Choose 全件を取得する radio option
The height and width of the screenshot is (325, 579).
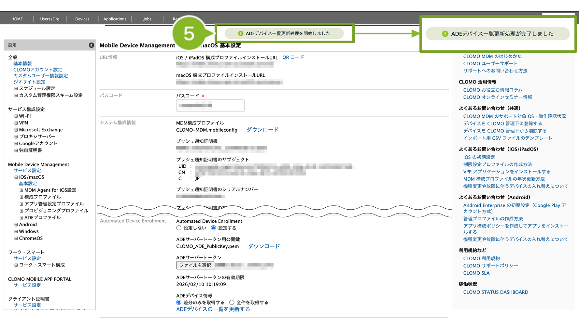point(232,302)
